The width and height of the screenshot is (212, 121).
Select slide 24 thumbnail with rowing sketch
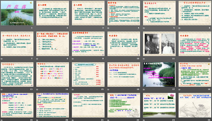(x=195, y=105)
